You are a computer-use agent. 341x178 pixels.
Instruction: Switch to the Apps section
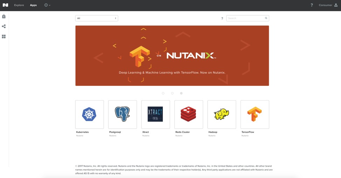point(33,5)
